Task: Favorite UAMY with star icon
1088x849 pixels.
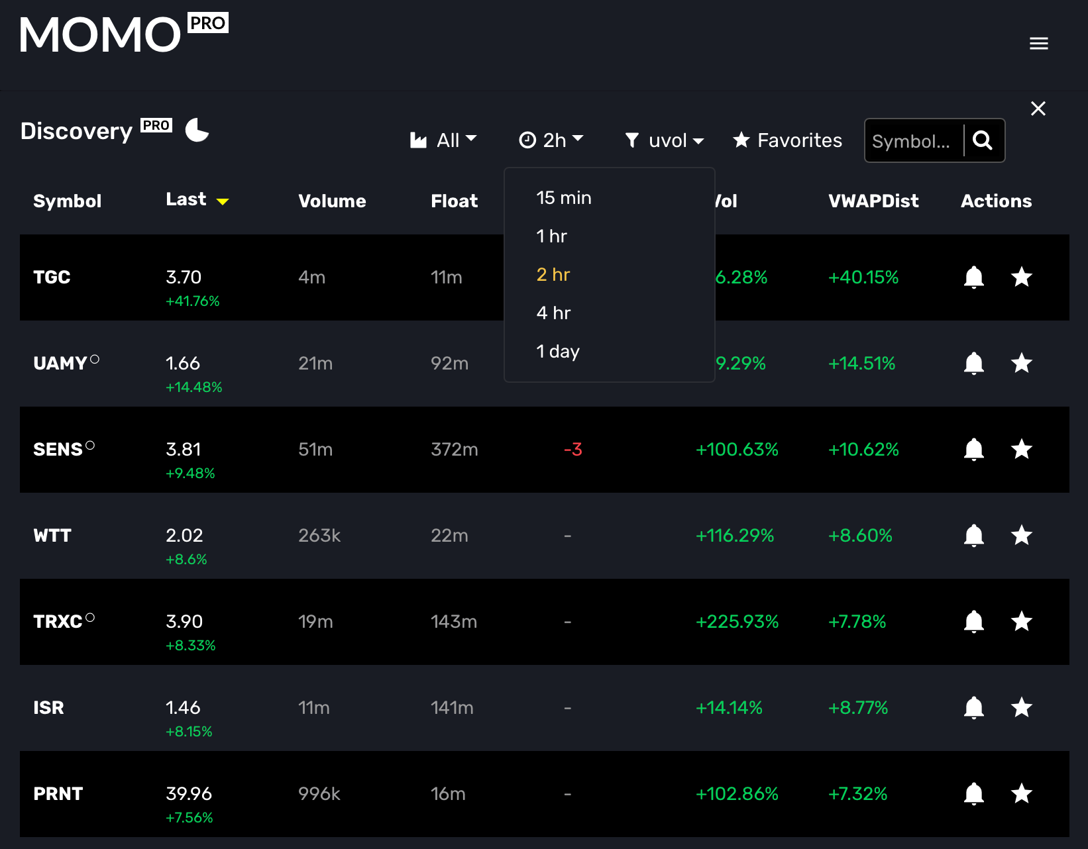Action: pos(1022,363)
